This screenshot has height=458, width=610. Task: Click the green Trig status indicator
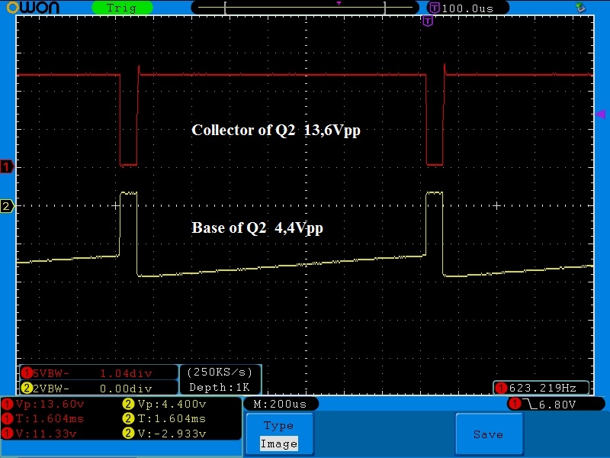click(x=121, y=8)
